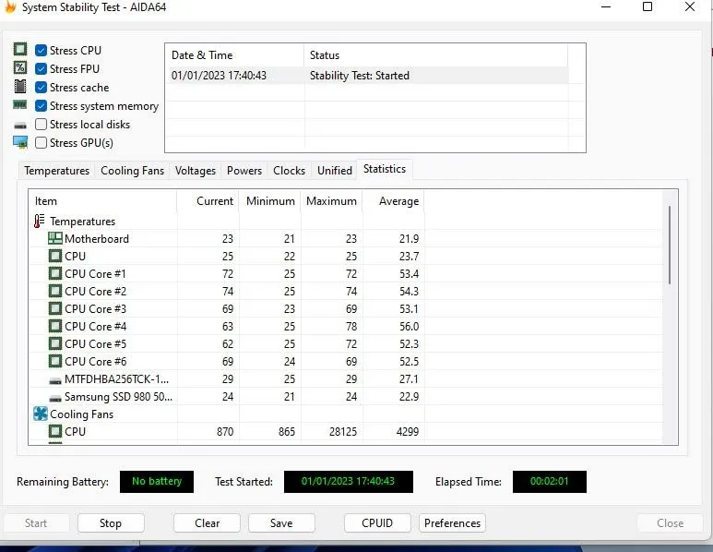The image size is (713, 552).
Task: Open the Voltages tab
Action: click(x=196, y=171)
